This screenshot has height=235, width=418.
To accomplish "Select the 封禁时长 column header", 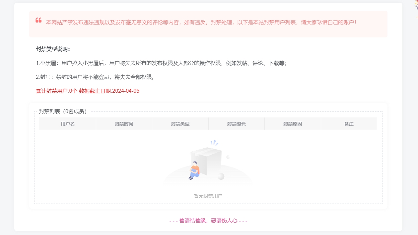I will [x=236, y=123].
